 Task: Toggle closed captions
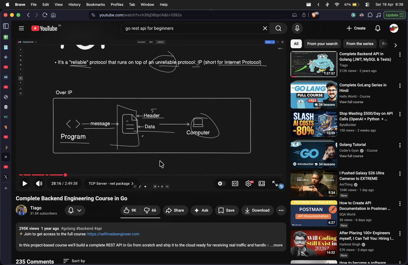(x=235, y=183)
